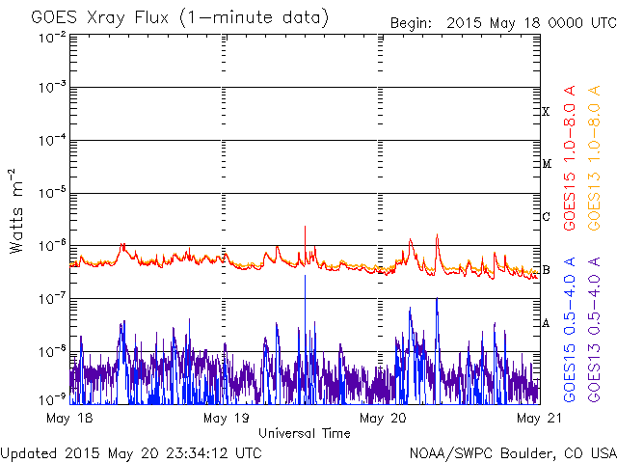Screen dimensions: 617x463
Task: Click the B flare class marker
Action: pyautogui.click(x=547, y=270)
